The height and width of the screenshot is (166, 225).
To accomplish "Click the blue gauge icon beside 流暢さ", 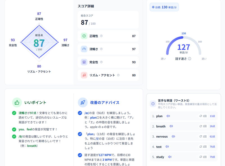I will [x=84, y=49].
